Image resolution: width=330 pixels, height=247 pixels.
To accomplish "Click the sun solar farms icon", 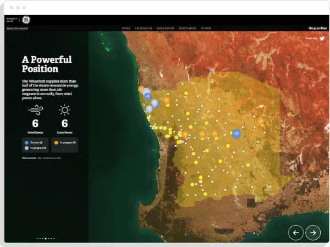I will click(x=64, y=110).
